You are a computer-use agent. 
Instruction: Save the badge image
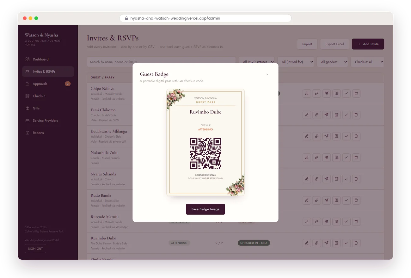point(205,209)
